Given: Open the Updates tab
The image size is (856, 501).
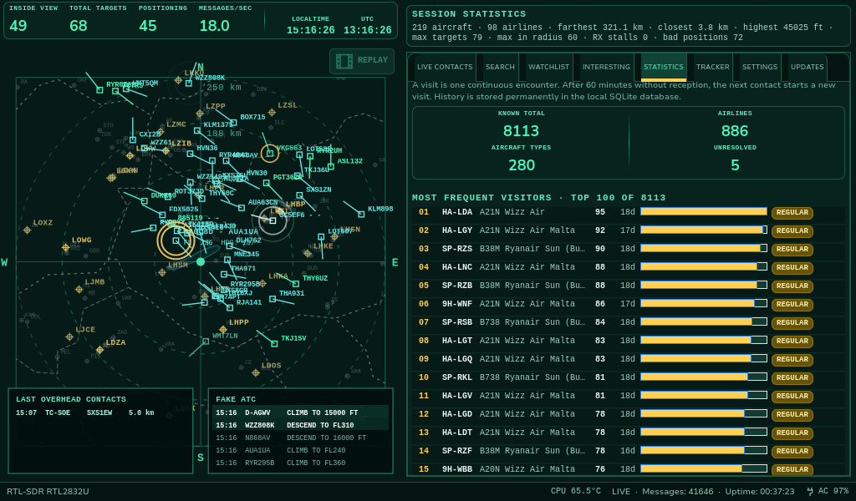Looking at the screenshot, I should [807, 67].
